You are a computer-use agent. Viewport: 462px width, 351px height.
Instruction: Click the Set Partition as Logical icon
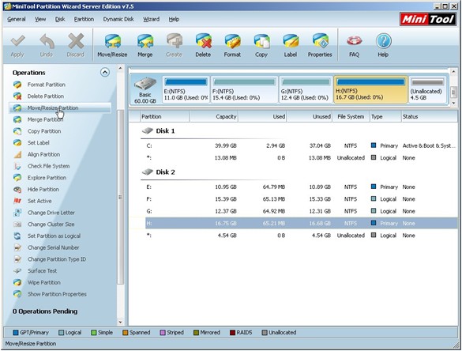17,236
